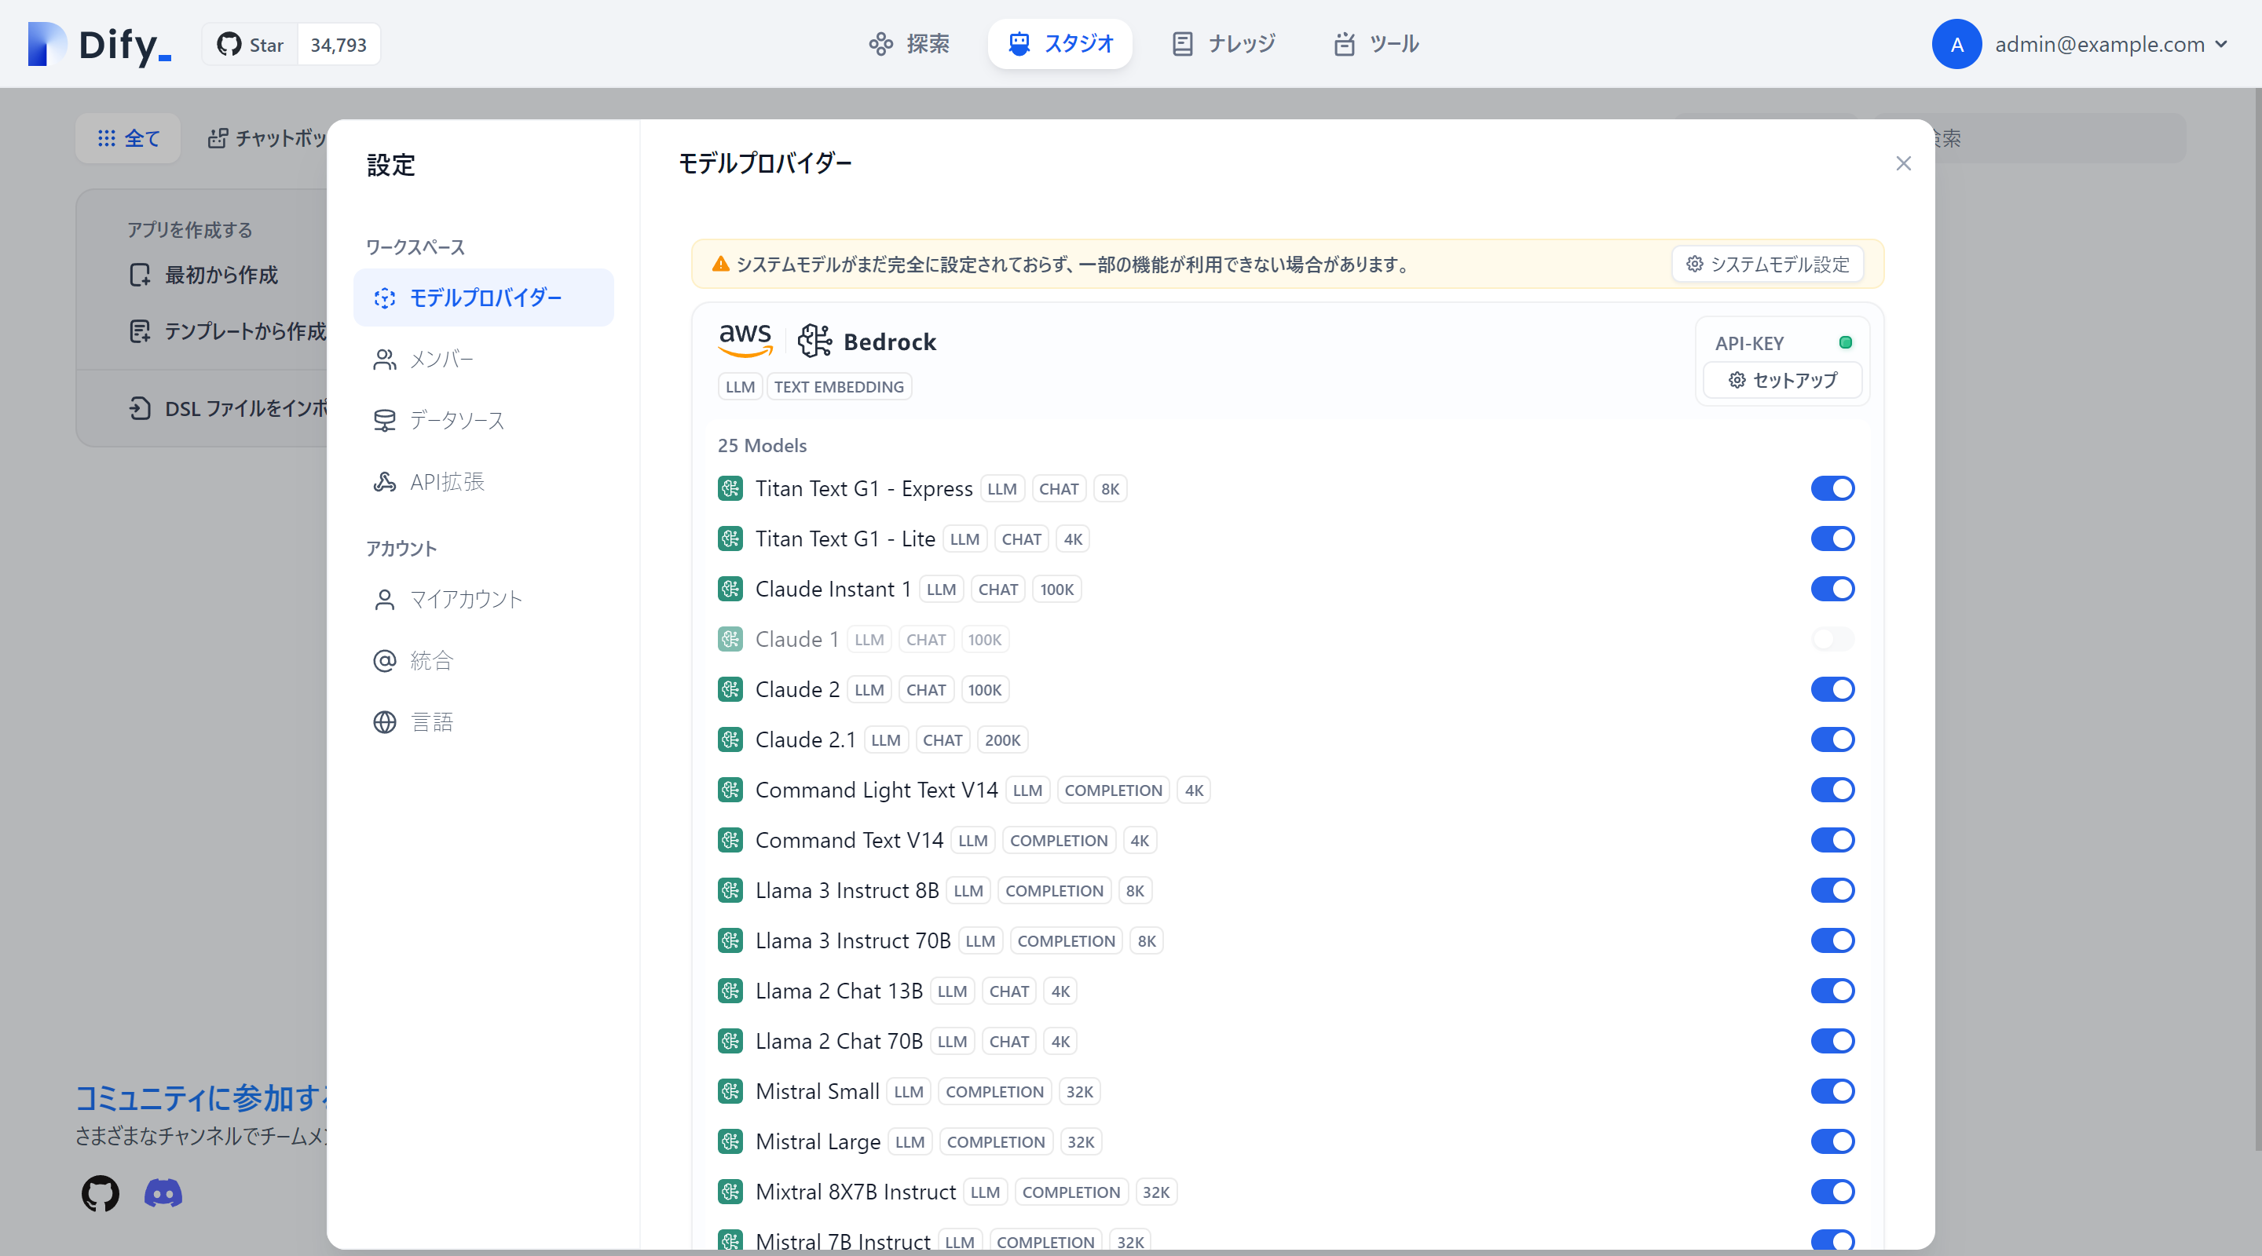Click the GitHub icon in community section

pos(99,1192)
